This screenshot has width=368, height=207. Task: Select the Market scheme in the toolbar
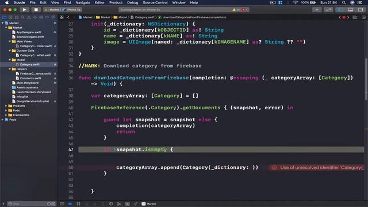(52, 10)
